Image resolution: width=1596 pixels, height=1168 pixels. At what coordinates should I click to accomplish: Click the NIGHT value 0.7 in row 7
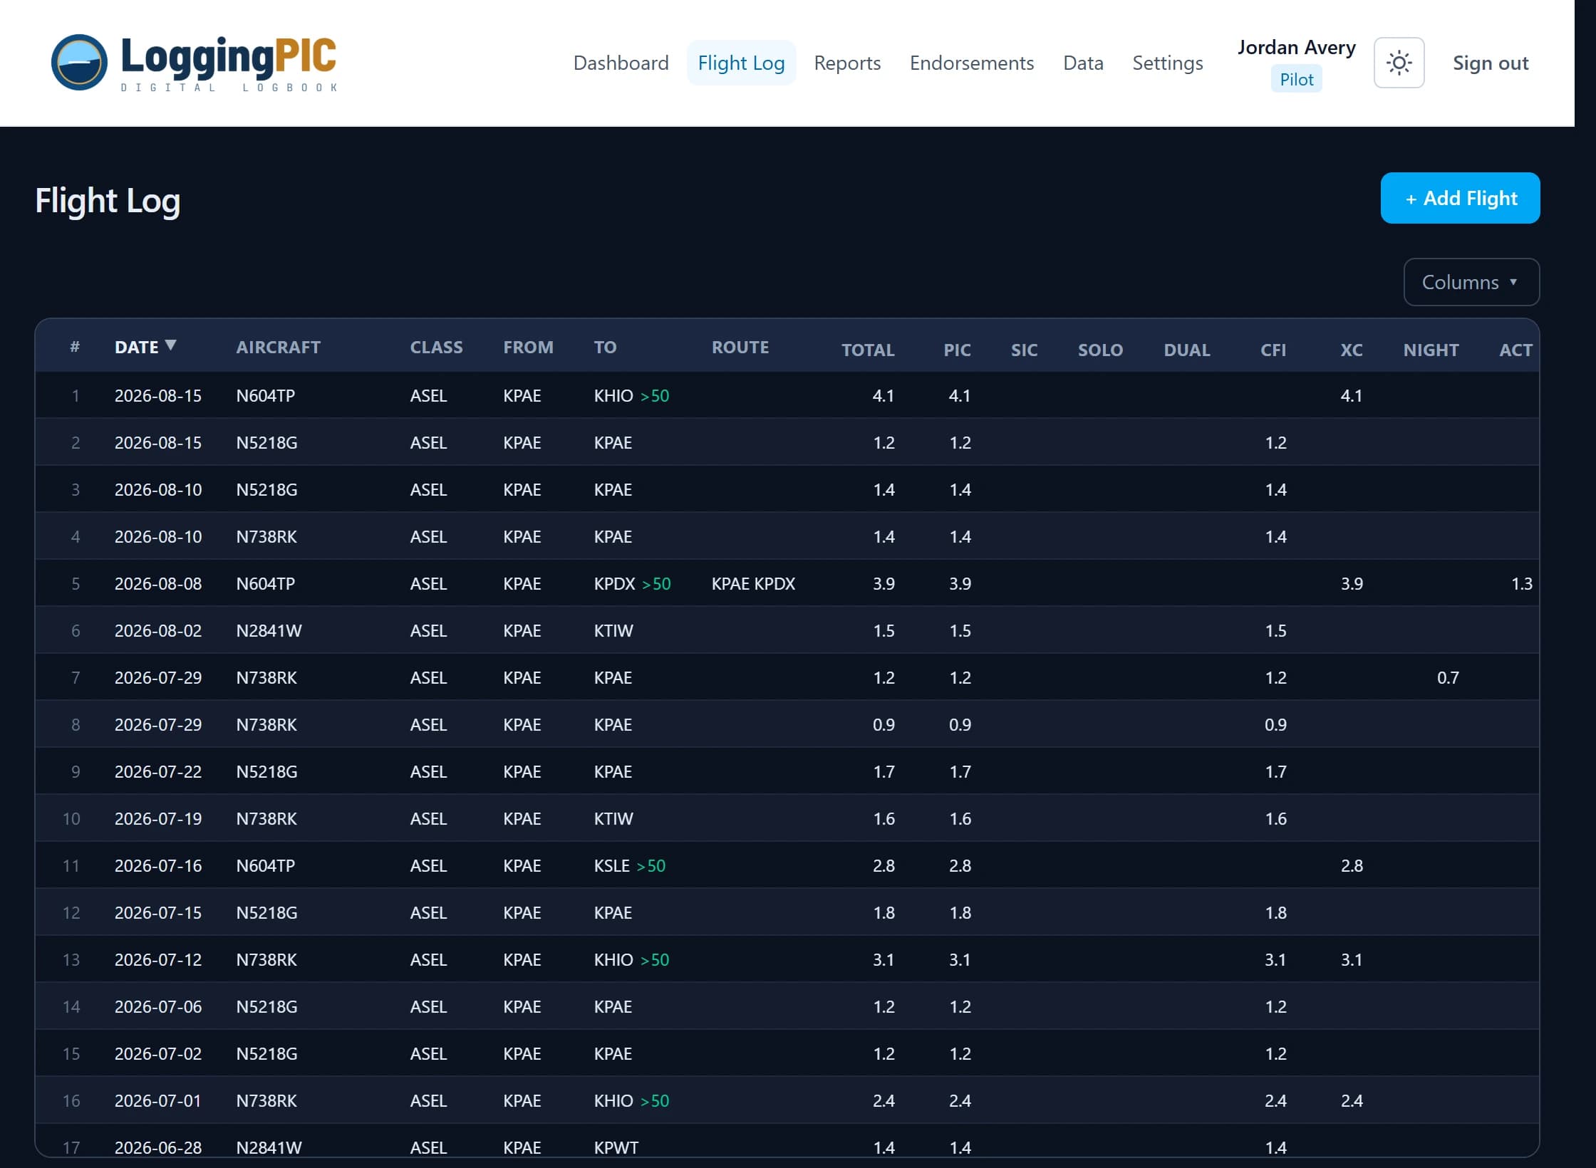pos(1448,677)
